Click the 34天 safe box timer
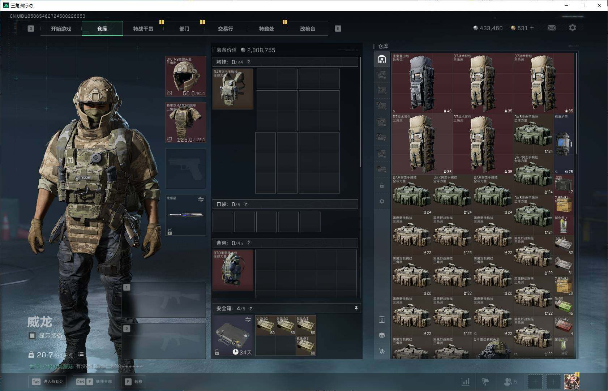This screenshot has width=608, height=391. click(x=242, y=352)
